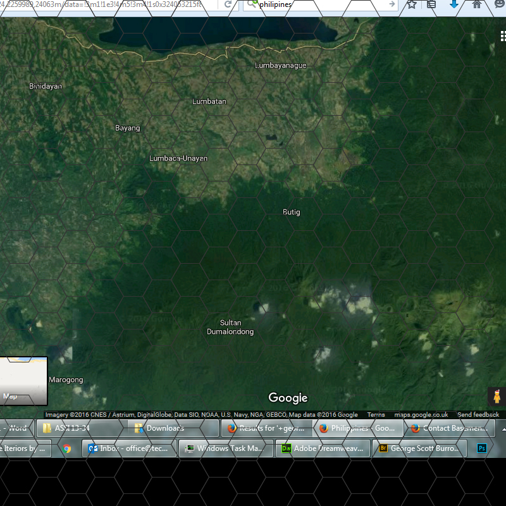Open the Downloads folder taskbar item

(173, 428)
